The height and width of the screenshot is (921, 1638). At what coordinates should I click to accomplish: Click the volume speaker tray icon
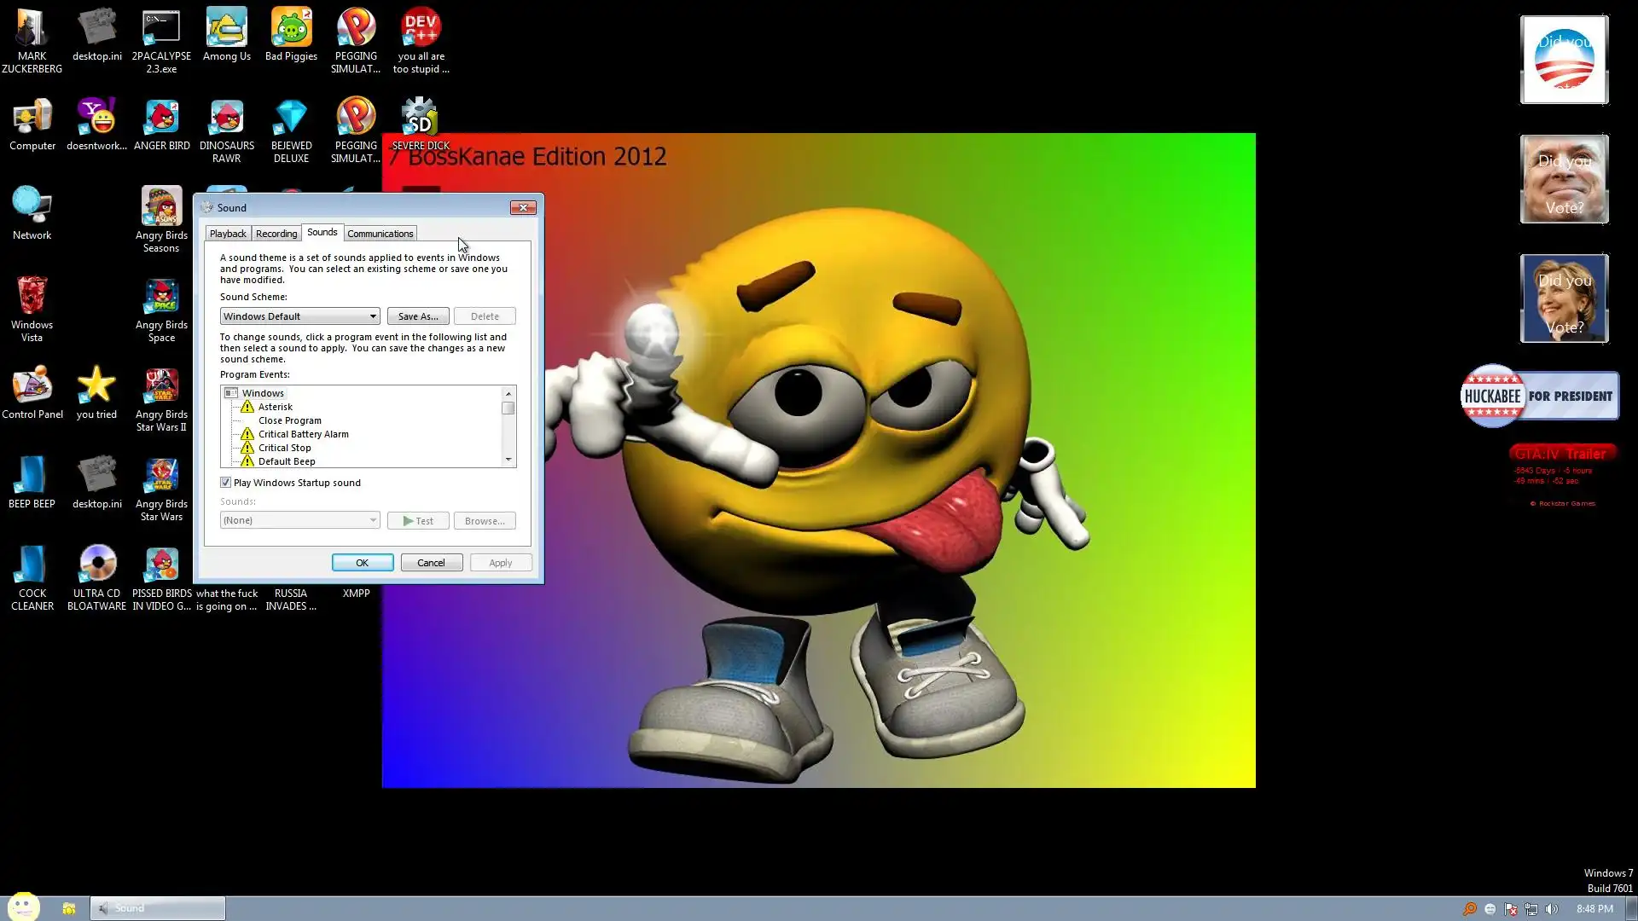(x=1551, y=909)
